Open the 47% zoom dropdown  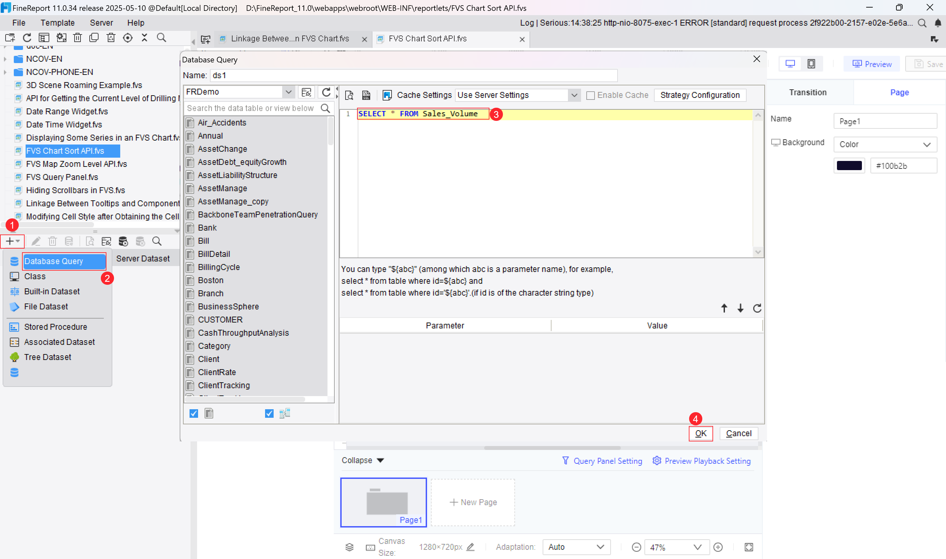677,547
